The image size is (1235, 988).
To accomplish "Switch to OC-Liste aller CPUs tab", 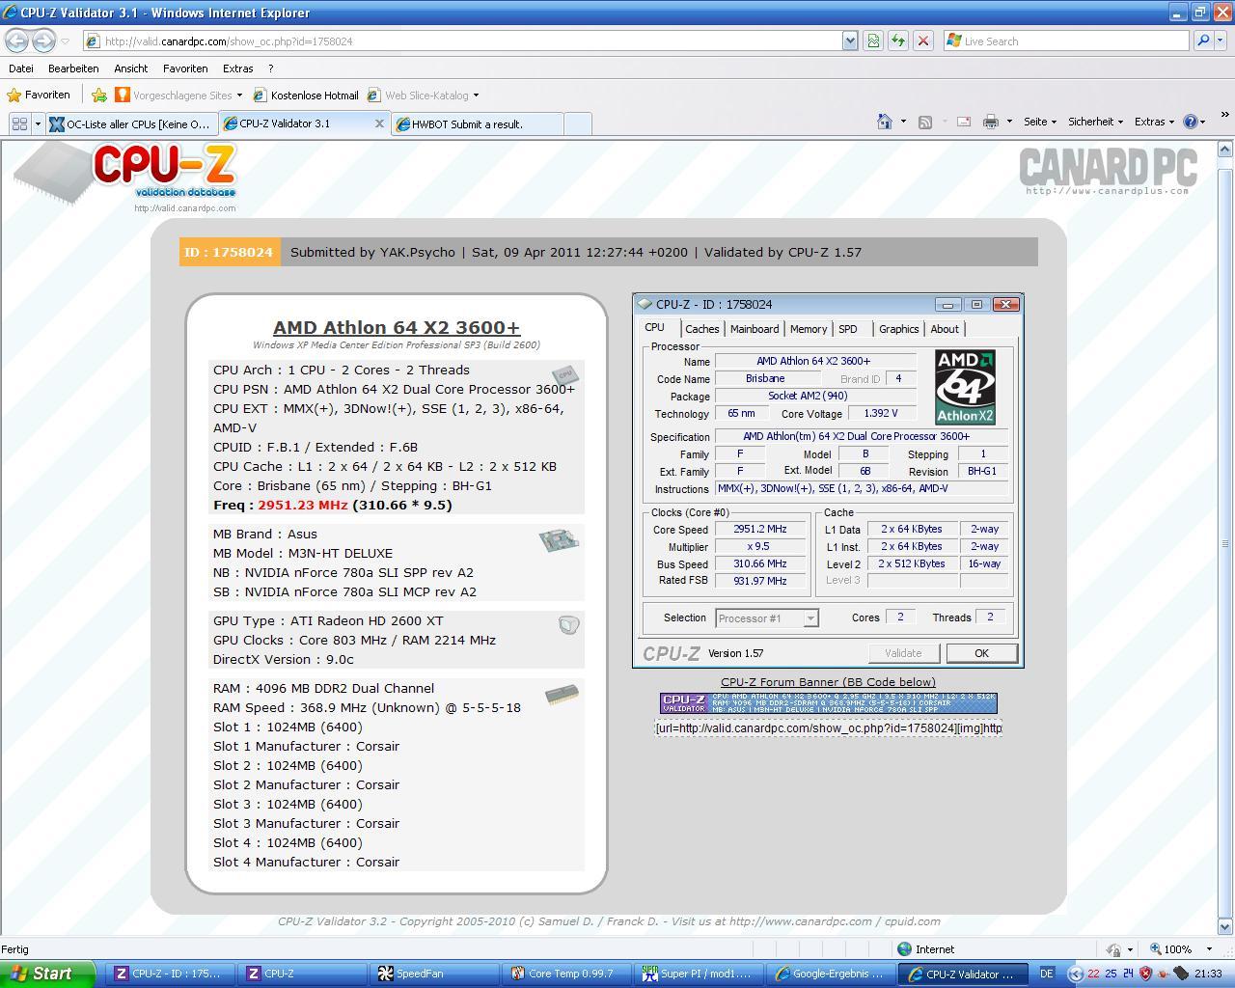I will (x=130, y=123).
